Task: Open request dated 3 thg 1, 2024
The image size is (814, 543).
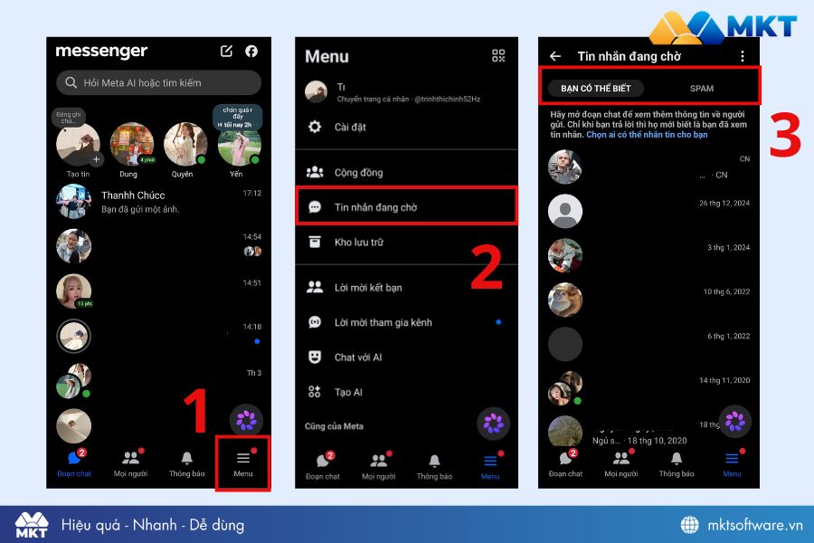Action: pyautogui.click(x=648, y=255)
